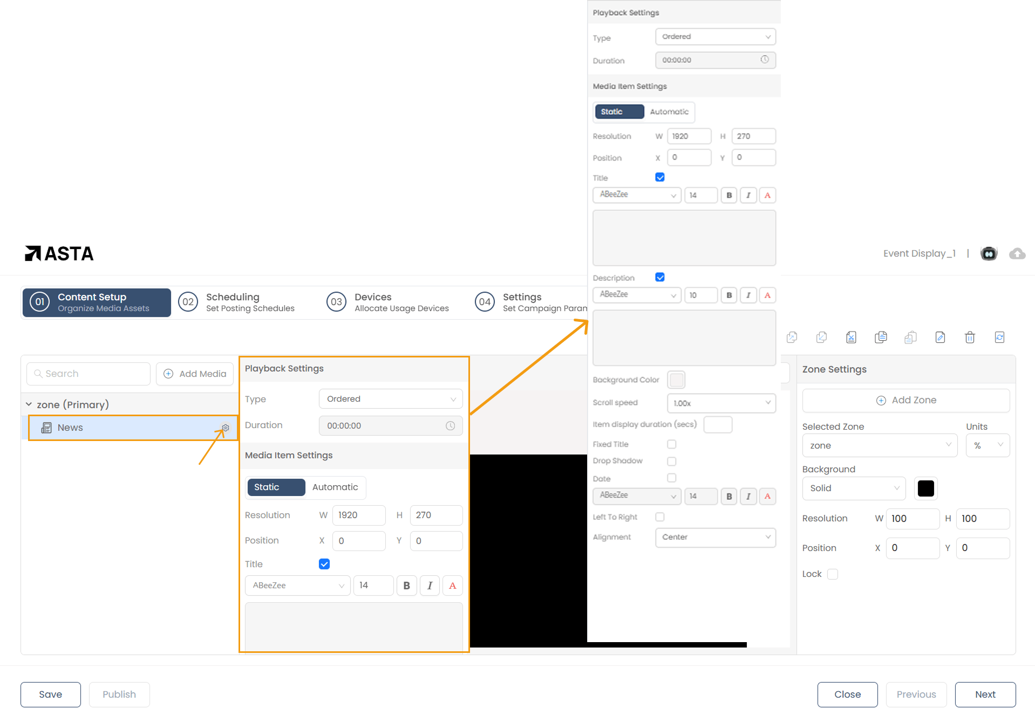Check the Fixed Title checkbox
Viewport: 1035px width, 723px height.
coord(671,444)
